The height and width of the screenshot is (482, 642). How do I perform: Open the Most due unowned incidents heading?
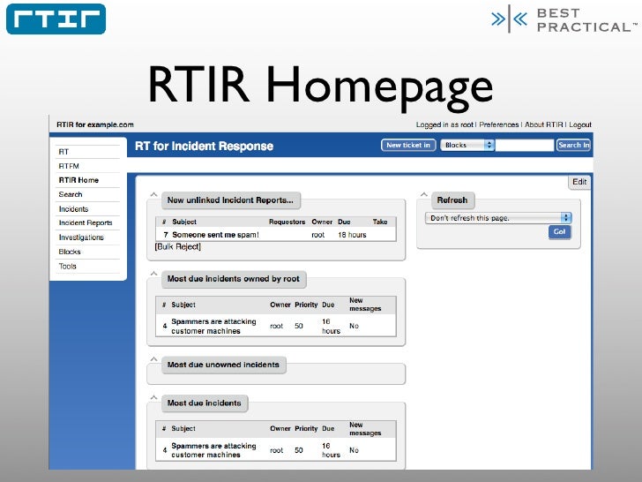coord(223,365)
